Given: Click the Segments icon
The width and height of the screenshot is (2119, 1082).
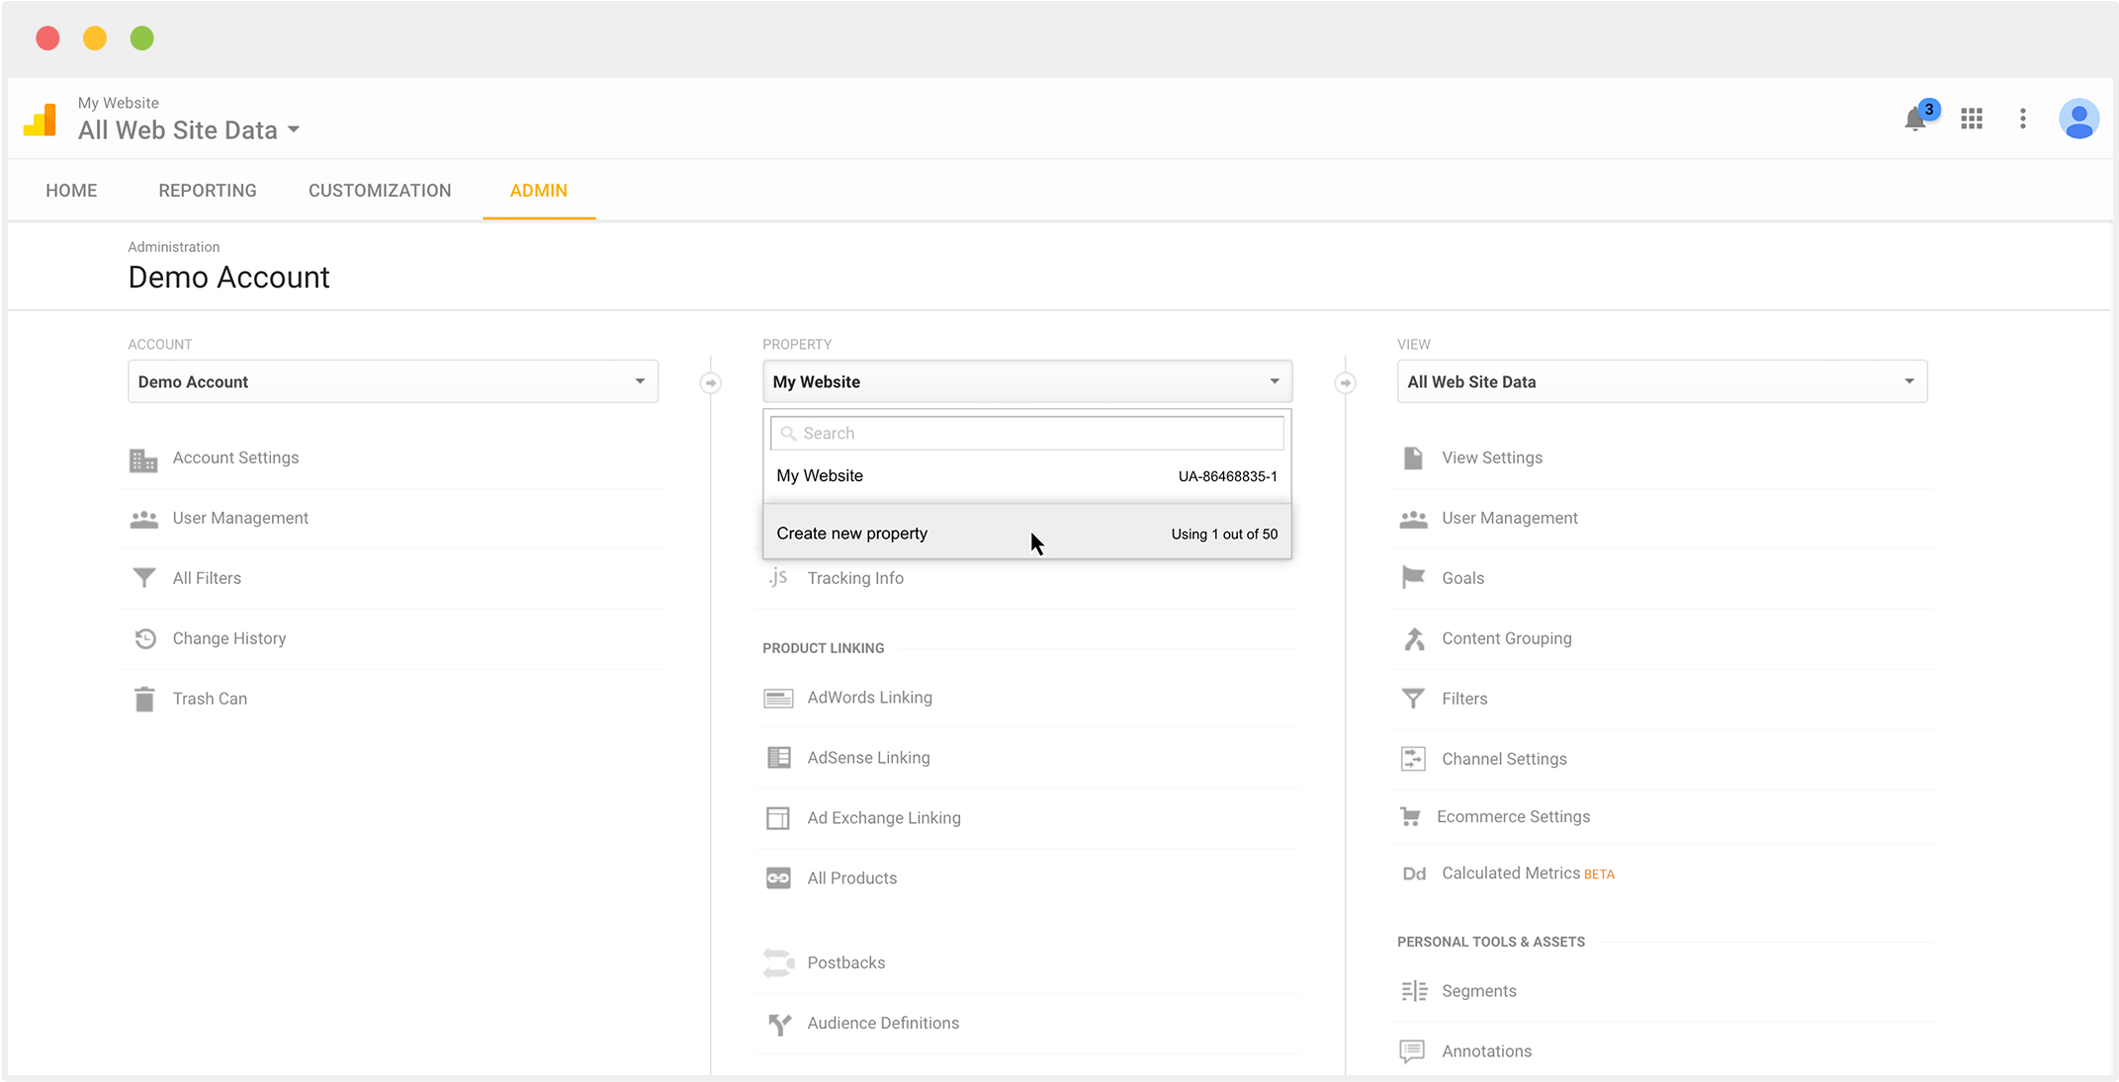Looking at the screenshot, I should (x=1414, y=991).
